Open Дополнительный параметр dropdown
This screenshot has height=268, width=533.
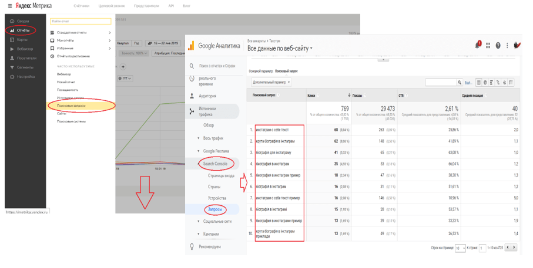[x=271, y=82]
